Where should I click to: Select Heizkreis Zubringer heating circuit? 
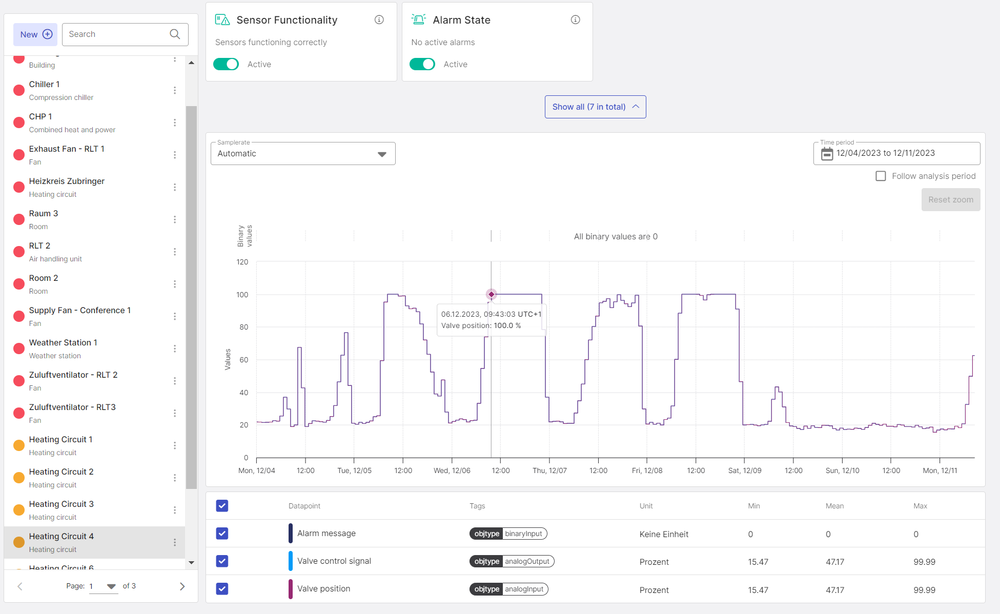pos(95,187)
